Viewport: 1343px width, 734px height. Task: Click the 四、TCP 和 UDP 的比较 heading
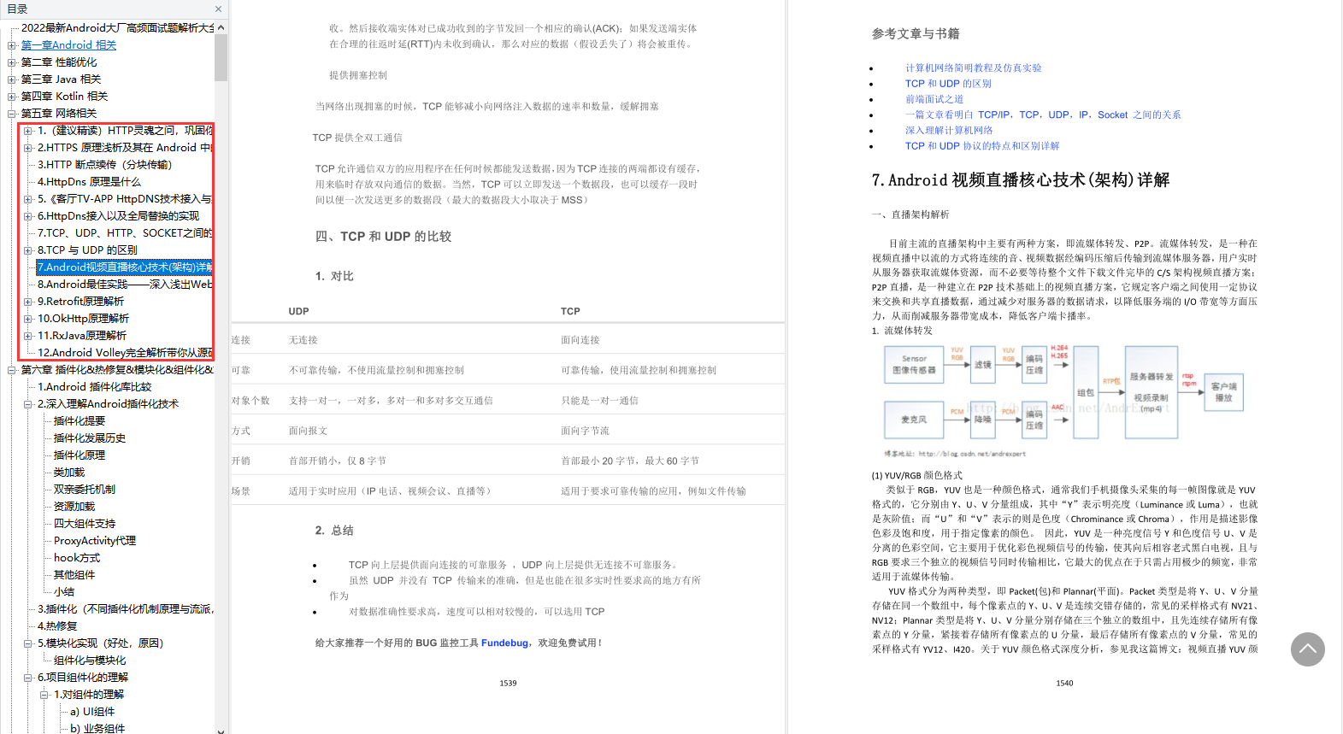click(383, 237)
